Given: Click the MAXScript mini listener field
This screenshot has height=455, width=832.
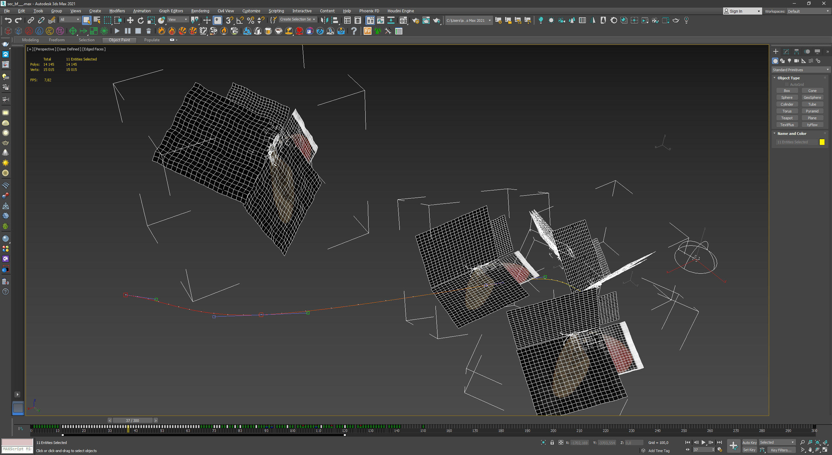Looking at the screenshot, I should 17,449.
